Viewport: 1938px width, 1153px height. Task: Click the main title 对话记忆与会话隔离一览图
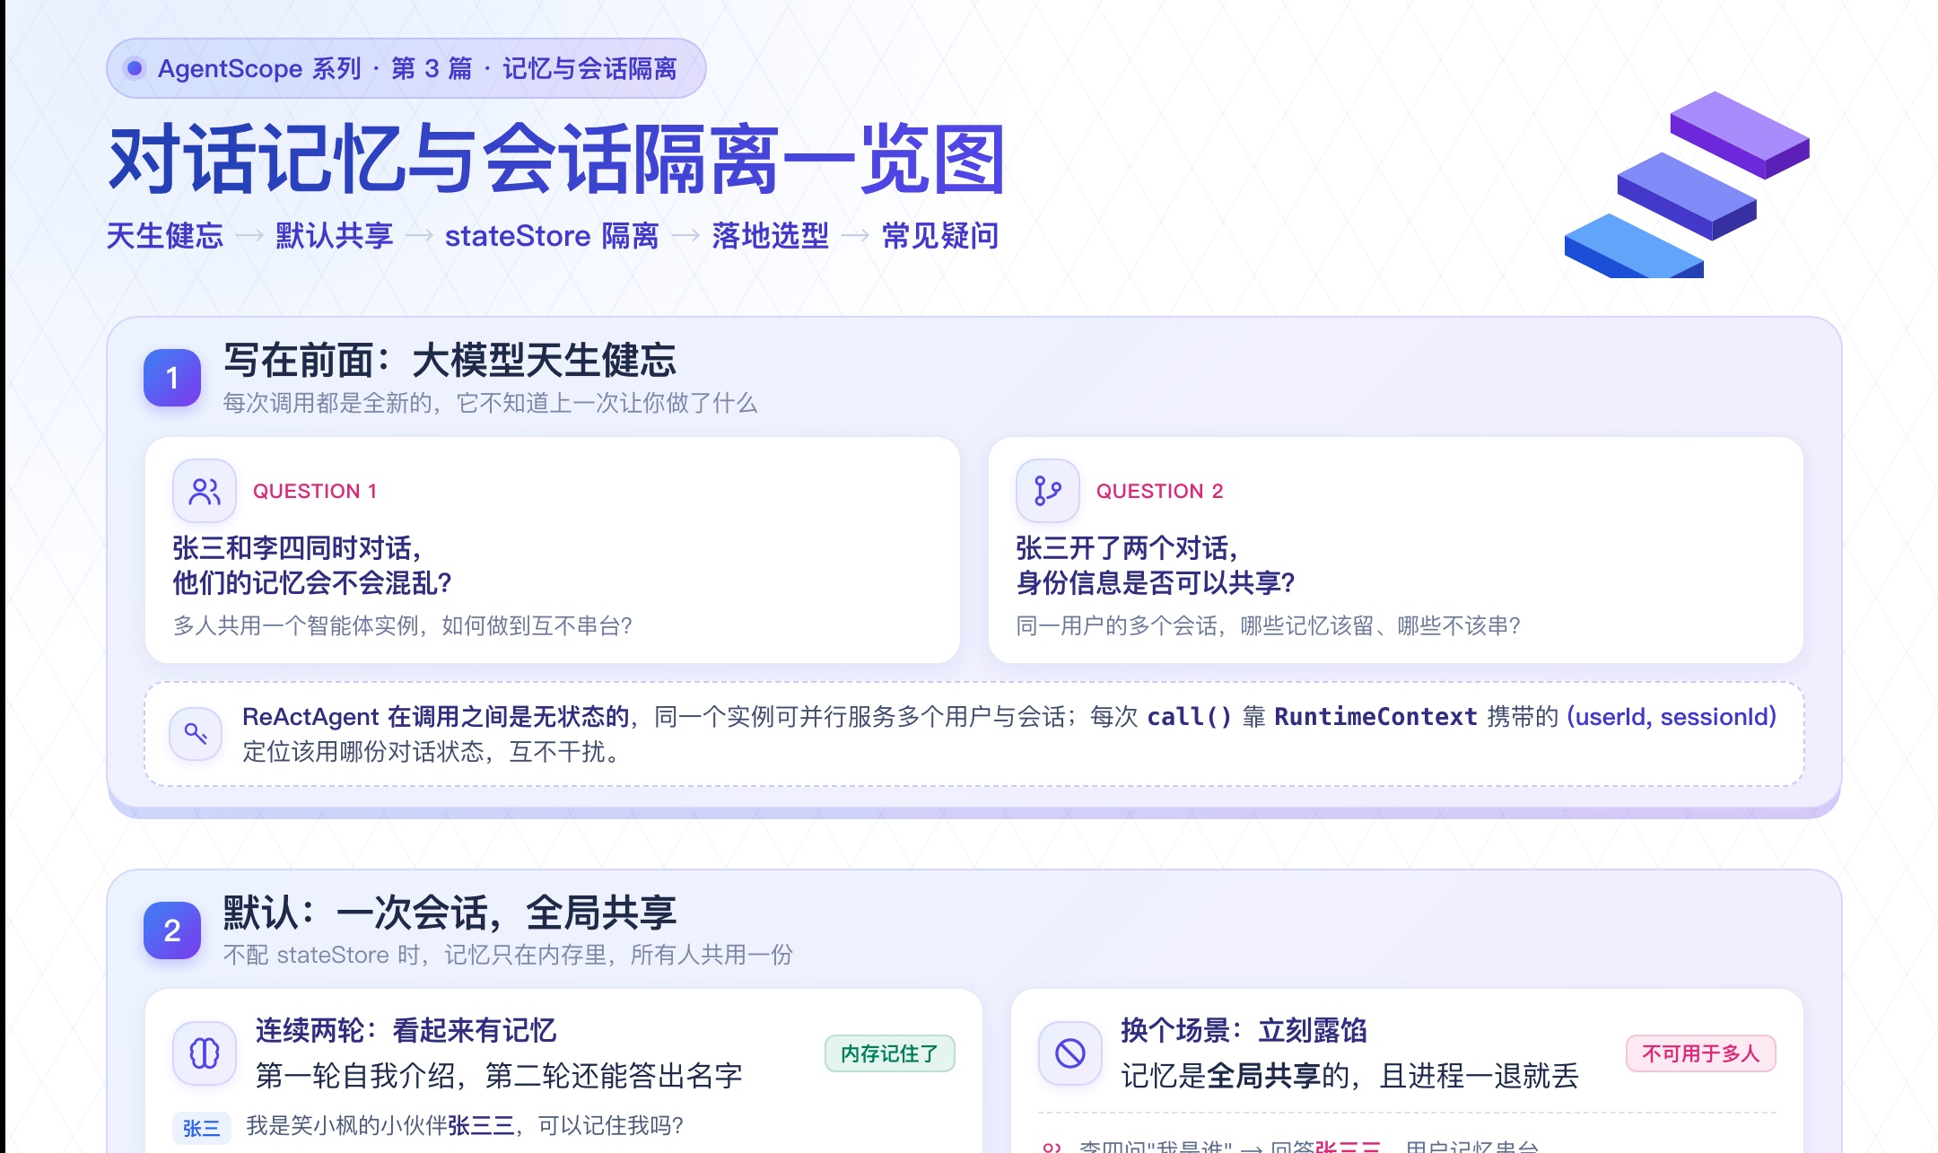pos(556,160)
